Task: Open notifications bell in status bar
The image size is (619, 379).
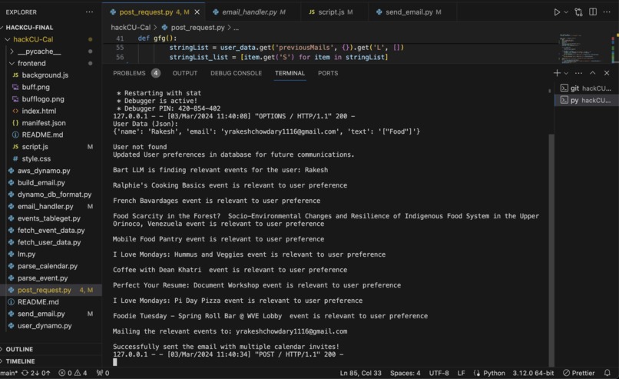Action: click(x=607, y=373)
